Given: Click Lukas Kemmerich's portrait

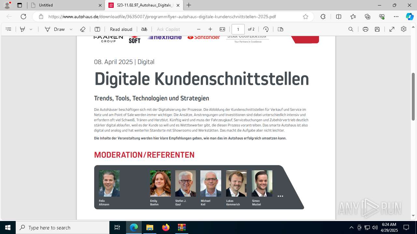Looking at the screenshot, I should [x=236, y=183].
